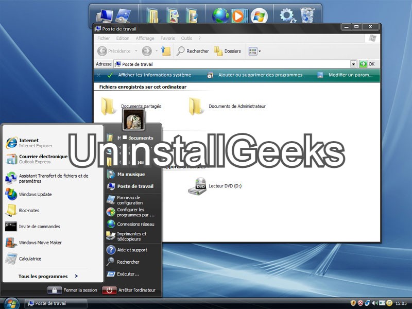Open Connexions réseau
The width and height of the screenshot is (412, 309).
point(131,224)
